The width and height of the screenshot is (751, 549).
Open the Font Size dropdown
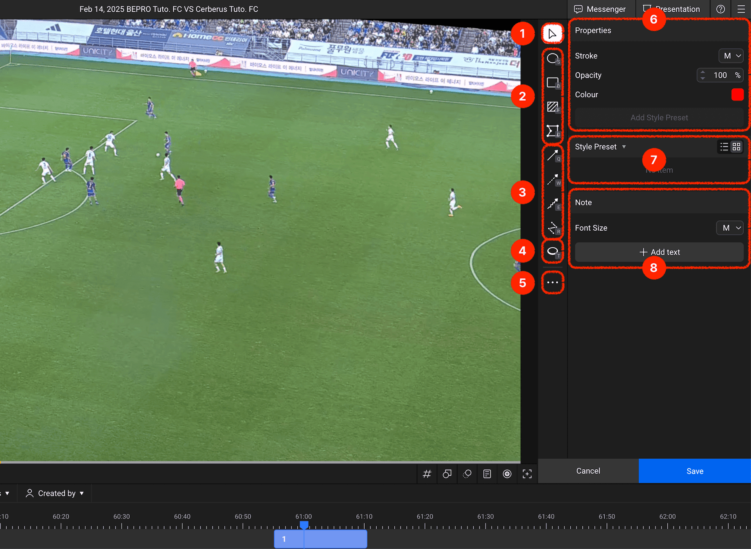pos(729,228)
